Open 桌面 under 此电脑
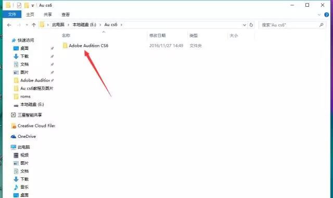This screenshot has height=198, width=333. coord(24,195)
